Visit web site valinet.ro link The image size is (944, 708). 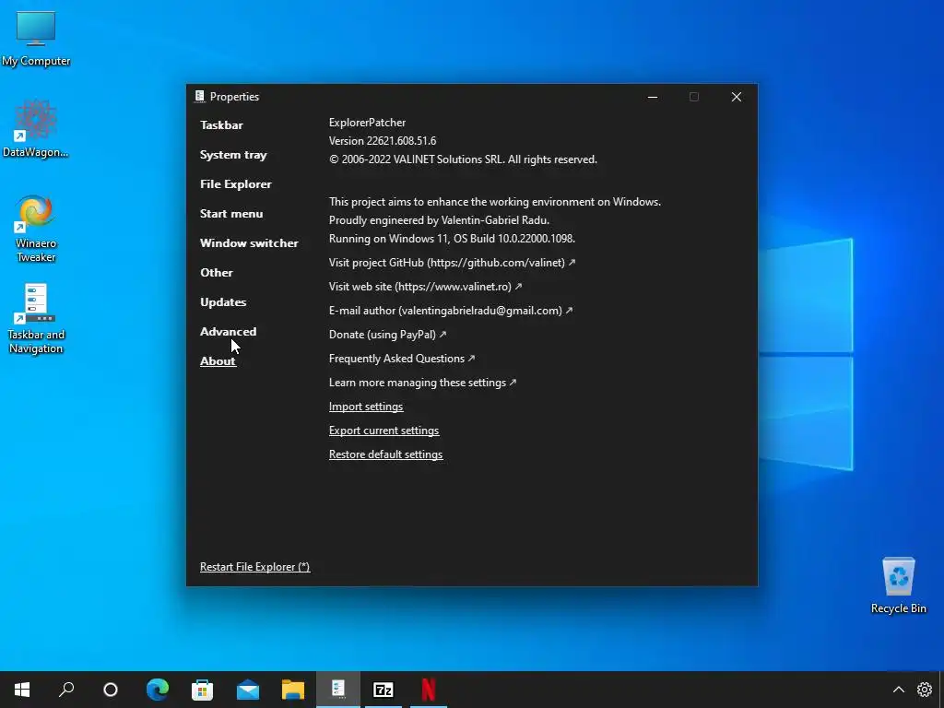(x=425, y=287)
